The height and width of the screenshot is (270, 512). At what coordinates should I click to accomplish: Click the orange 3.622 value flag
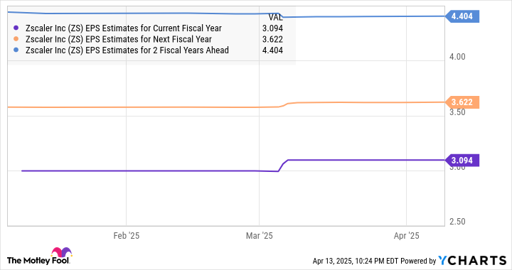(462, 102)
